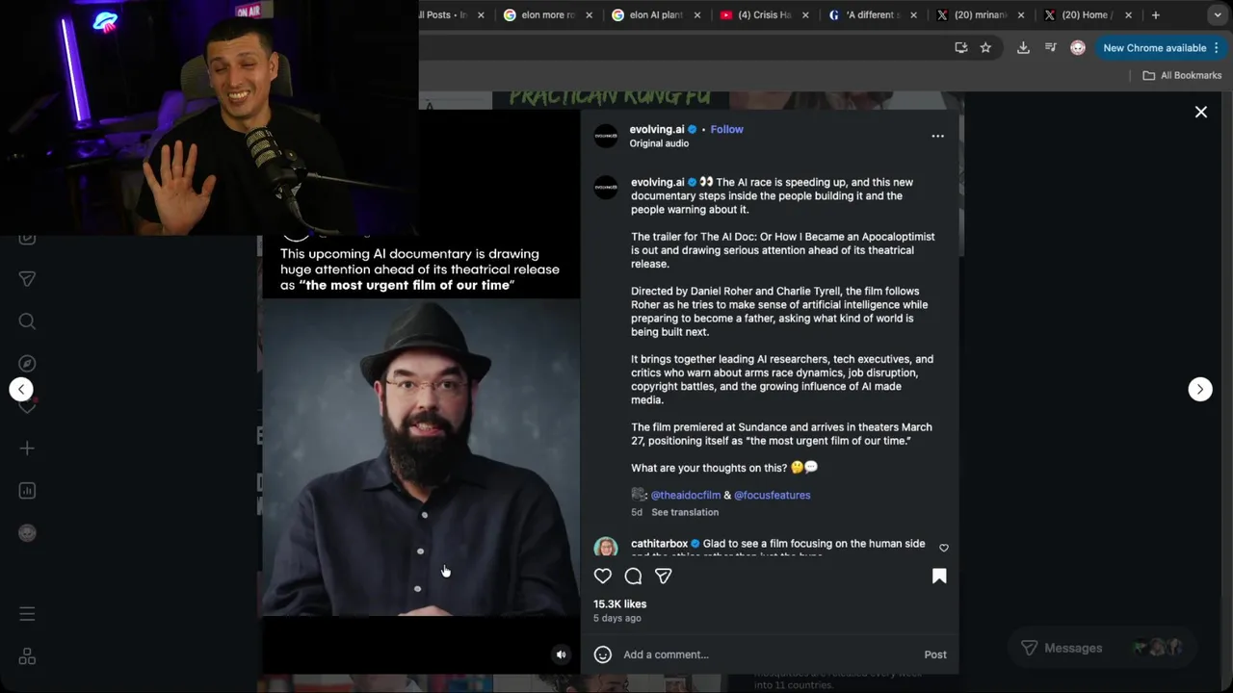Image resolution: width=1233 pixels, height=693 pixels.
Task: Open cathitarbox comment avatar
Action: click(x=606, y=547)
